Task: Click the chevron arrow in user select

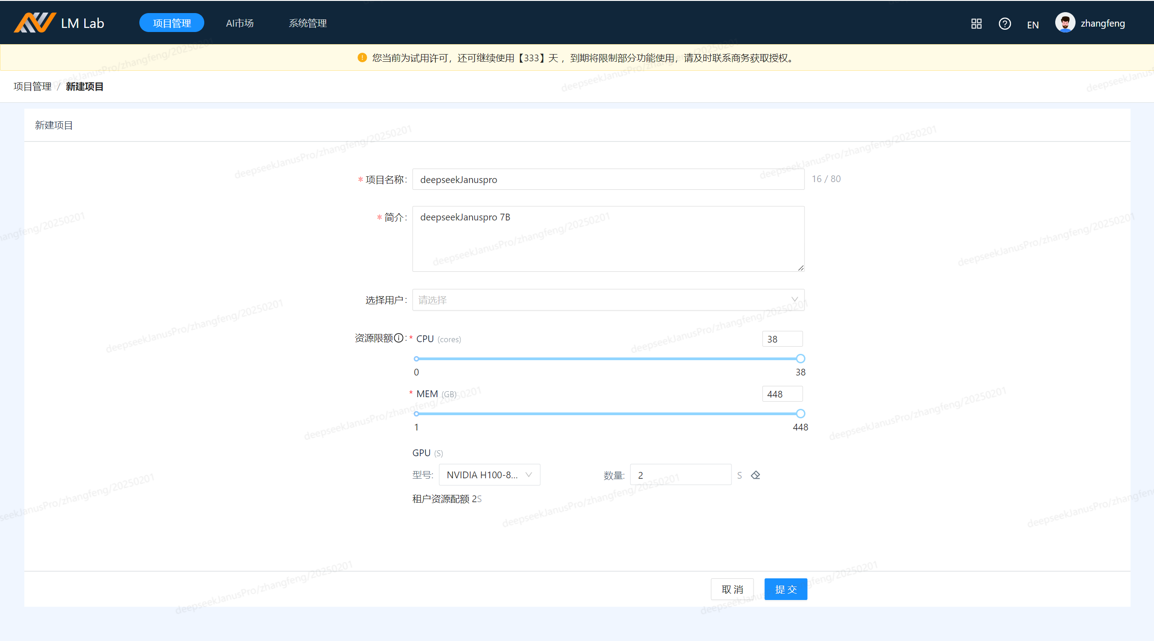Action: [795, 299]
